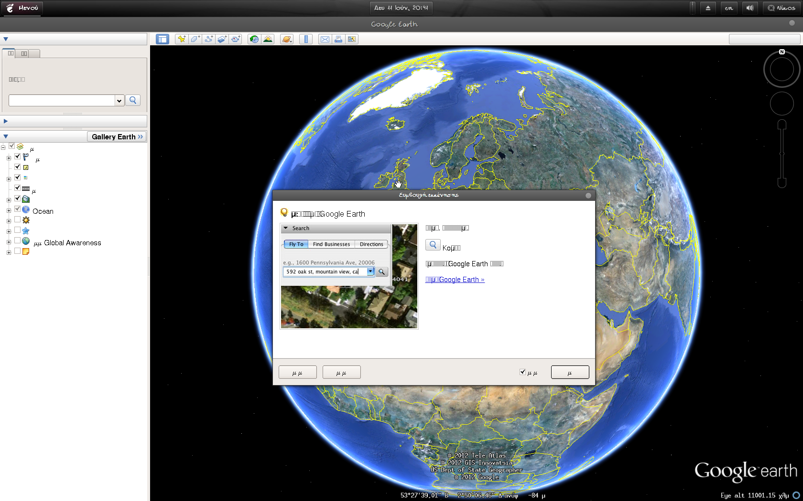
Task: Toggle the photos layer checkbox
Action: pyautogui.click(x=17, y=177)
